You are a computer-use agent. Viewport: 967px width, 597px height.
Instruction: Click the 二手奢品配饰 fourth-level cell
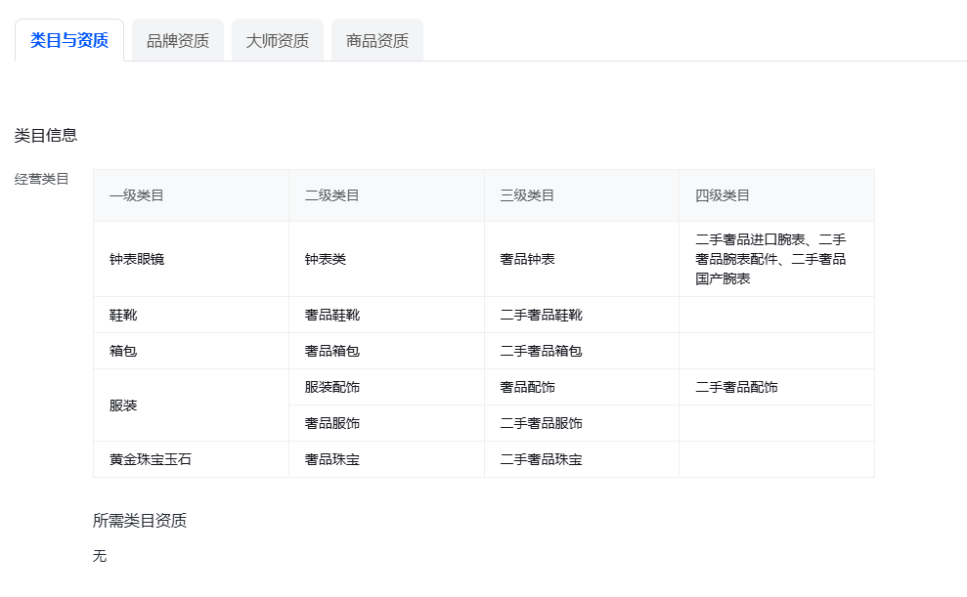776,387
